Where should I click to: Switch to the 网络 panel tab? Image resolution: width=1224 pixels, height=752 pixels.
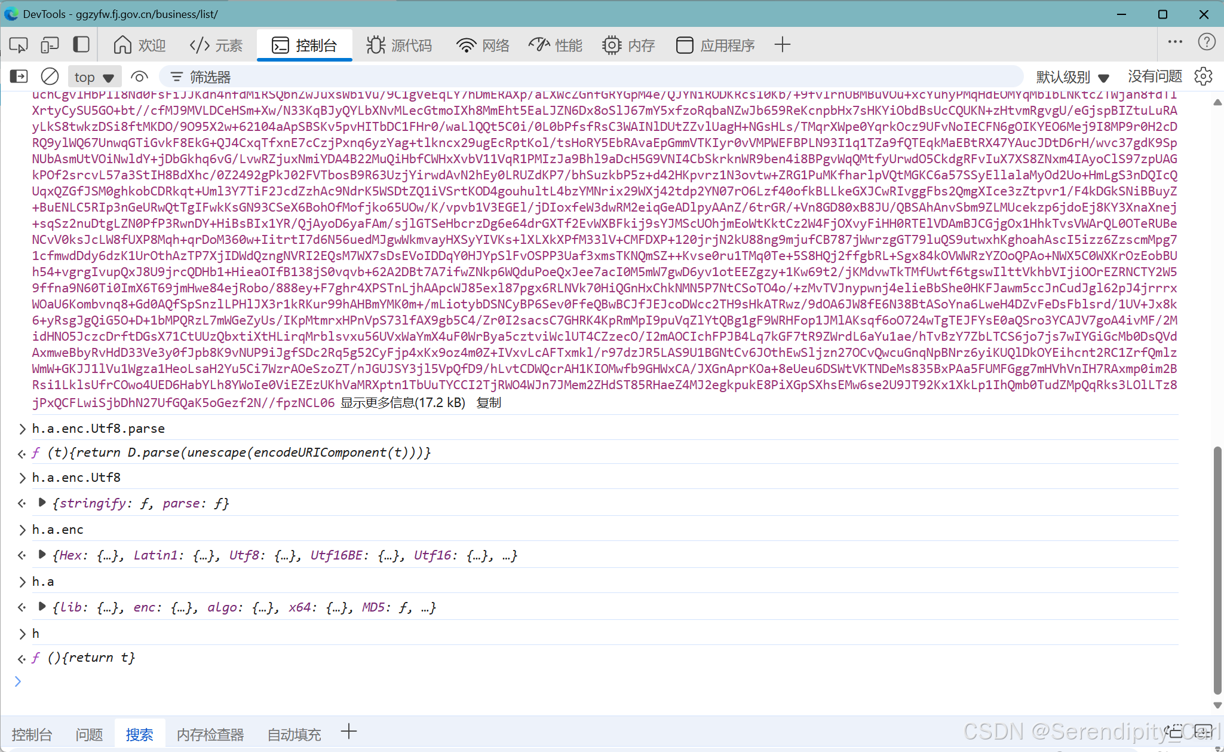click(x=481, y=44)
